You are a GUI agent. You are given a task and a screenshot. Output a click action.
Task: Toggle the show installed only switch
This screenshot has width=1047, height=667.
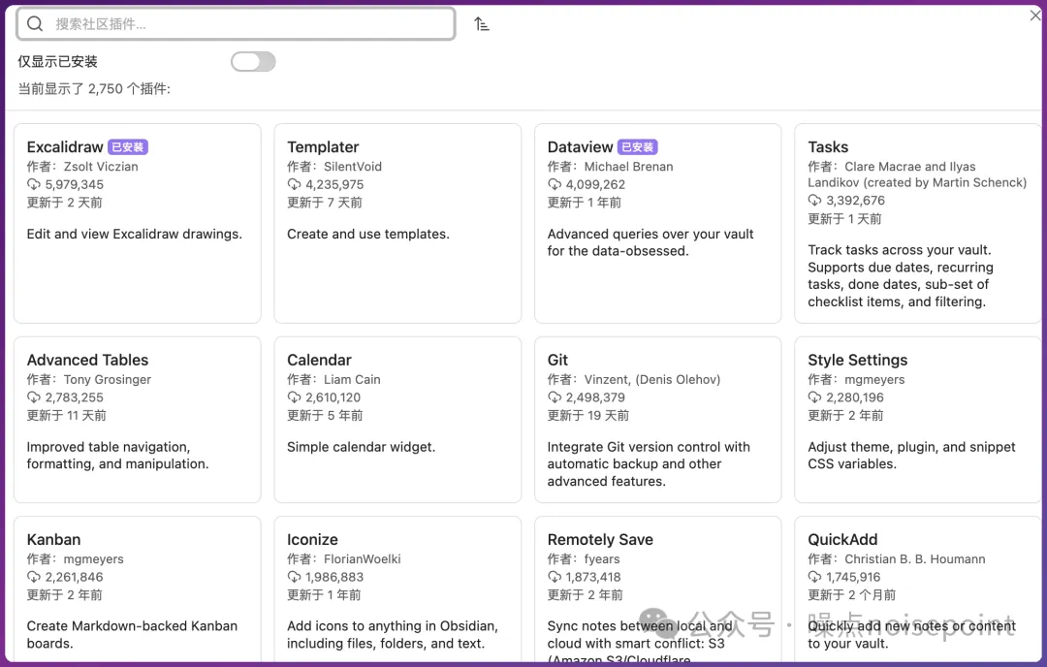(253, 61)
